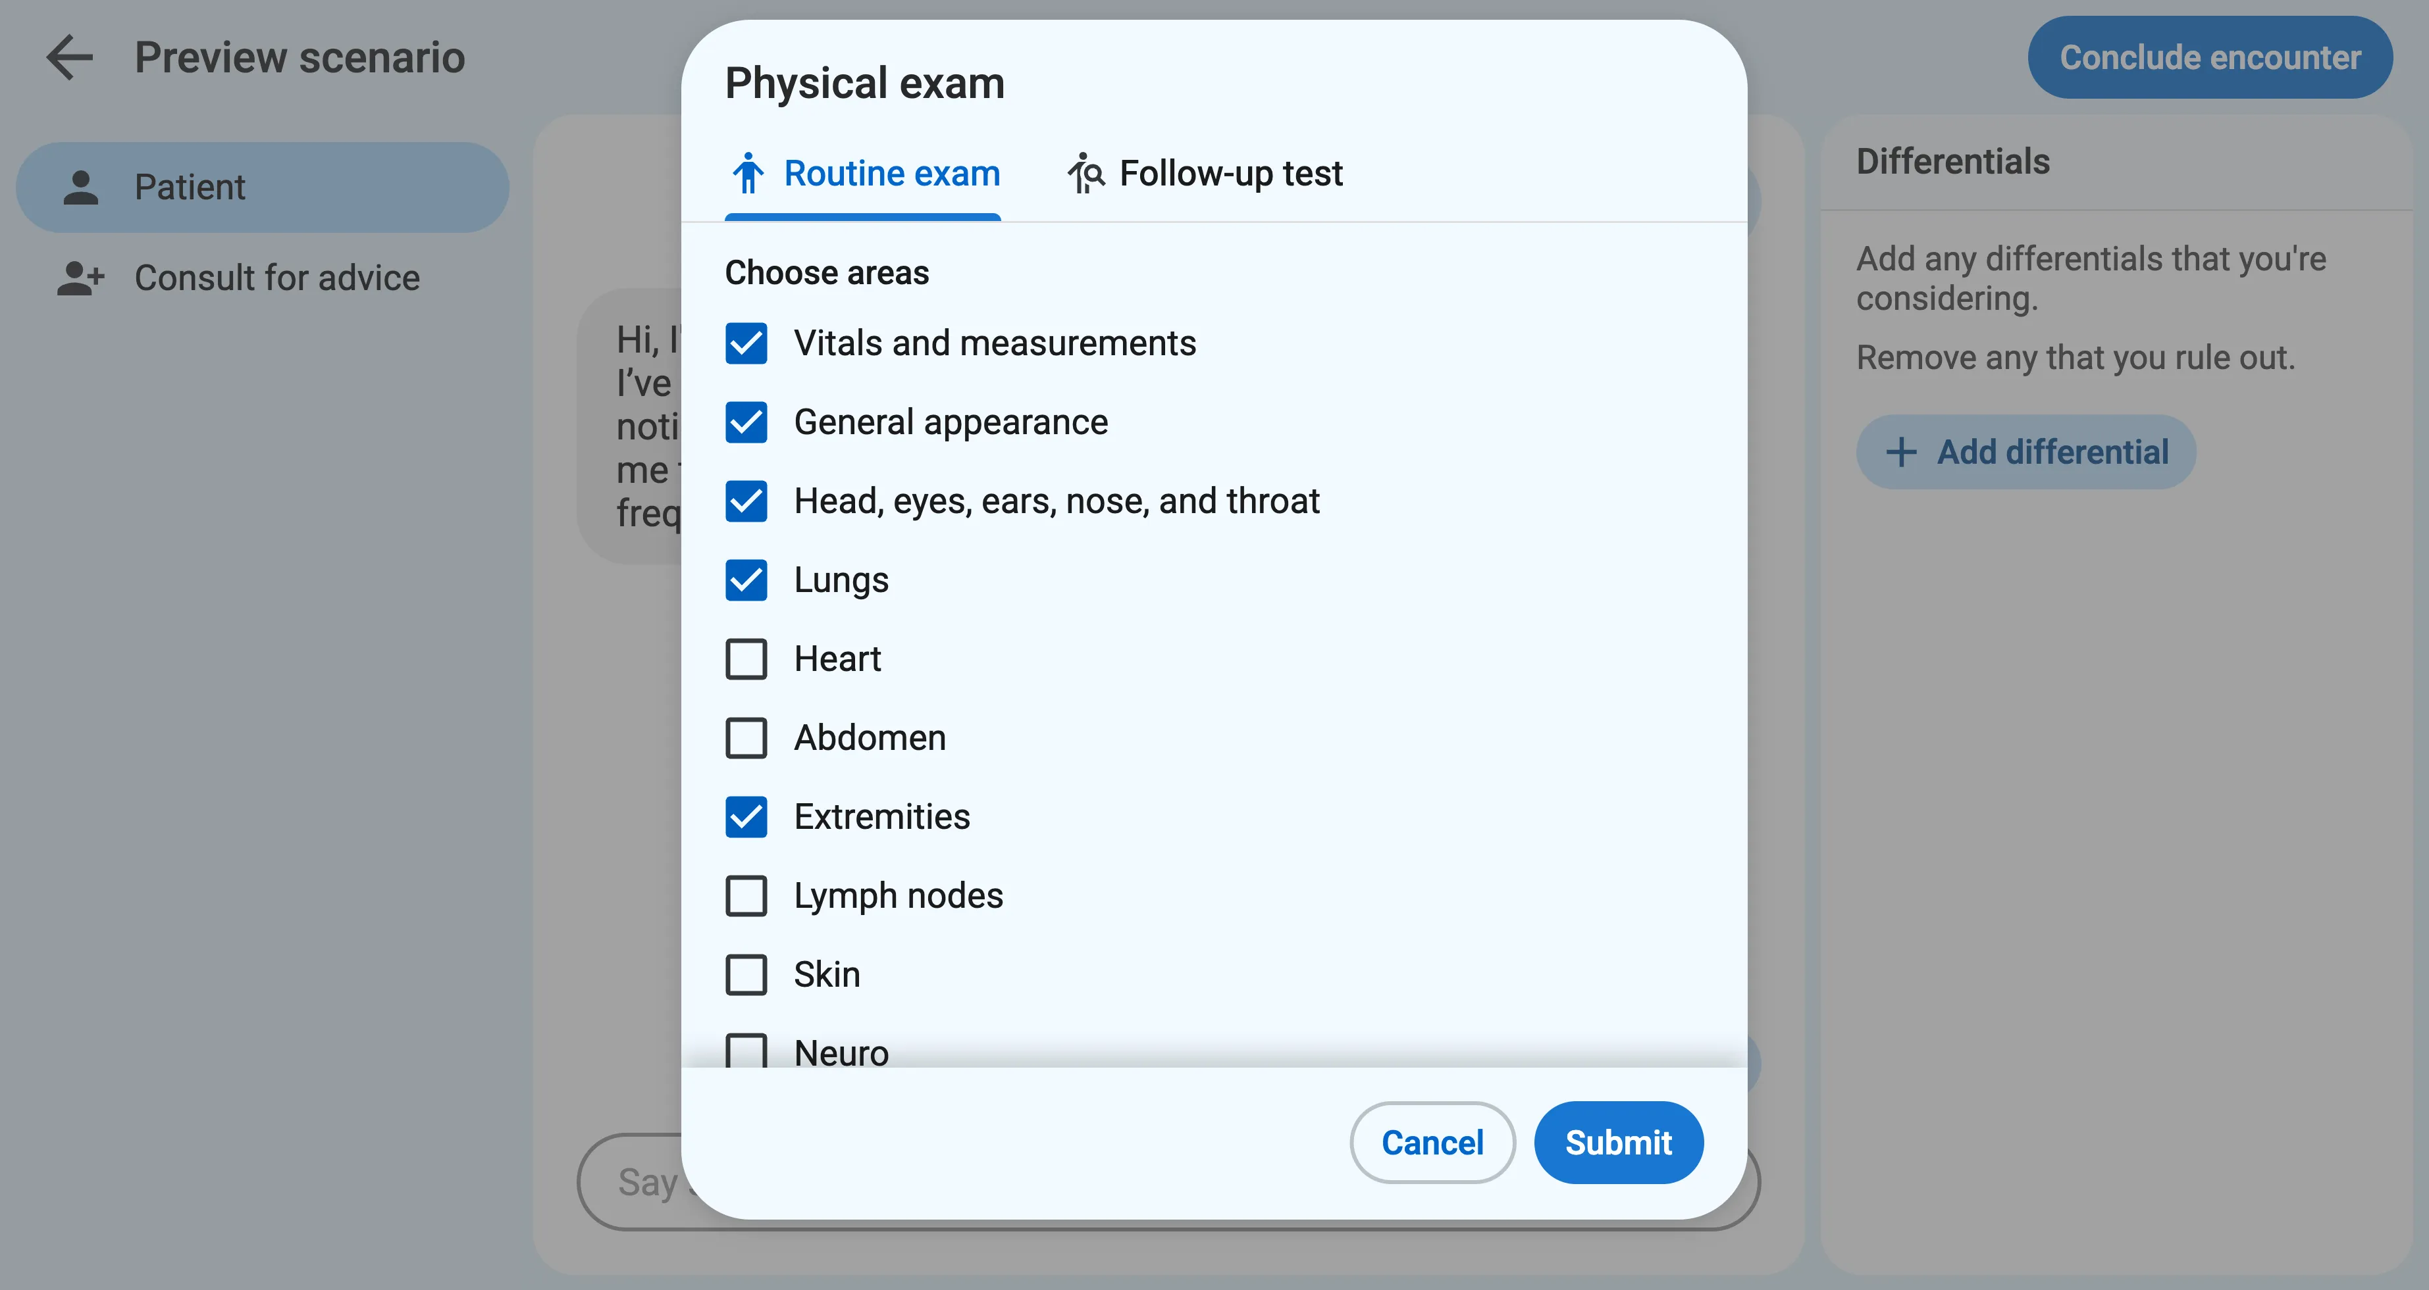Uncheck Head, eyes, ears, nose, and throat
This screenshot has height=1290, width=2429.
tap(746, 501)
